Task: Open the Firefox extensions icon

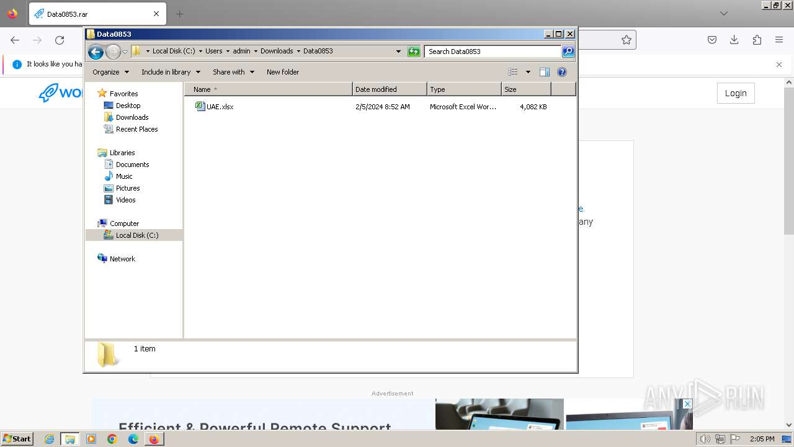Action: [x=757, y=40]
